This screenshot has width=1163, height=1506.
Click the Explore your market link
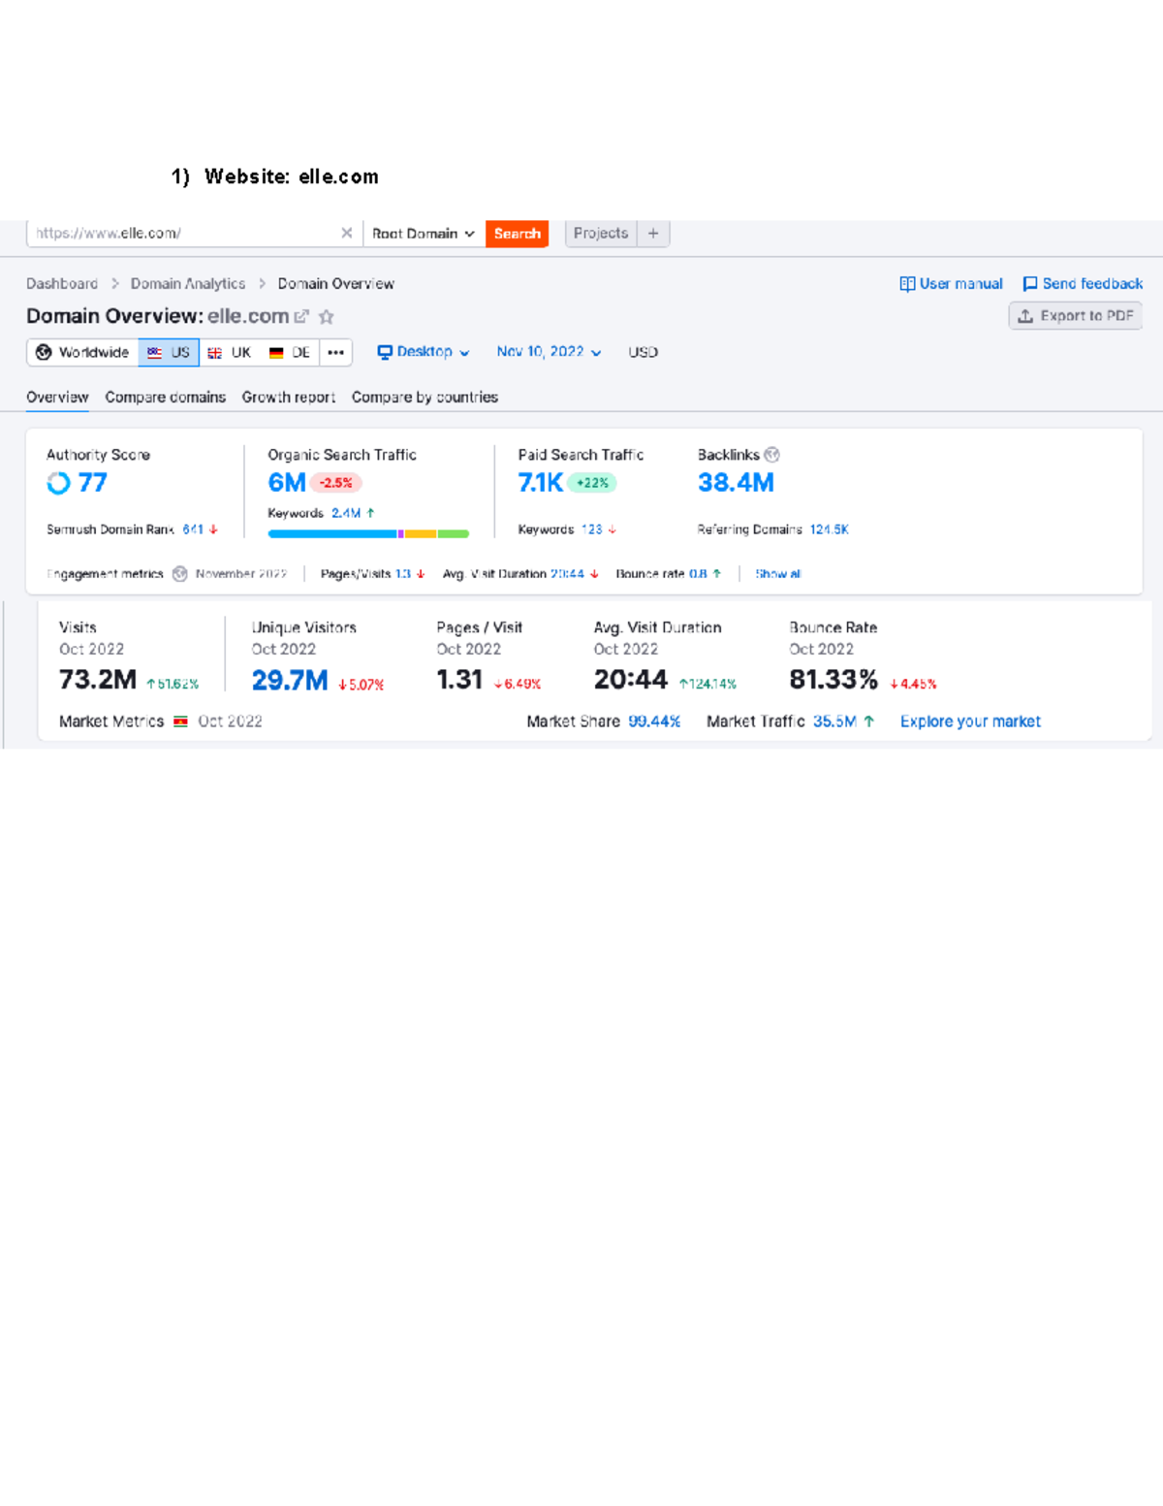970,721
